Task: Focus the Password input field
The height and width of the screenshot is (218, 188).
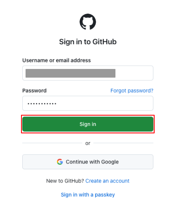Action: (88, 103)
